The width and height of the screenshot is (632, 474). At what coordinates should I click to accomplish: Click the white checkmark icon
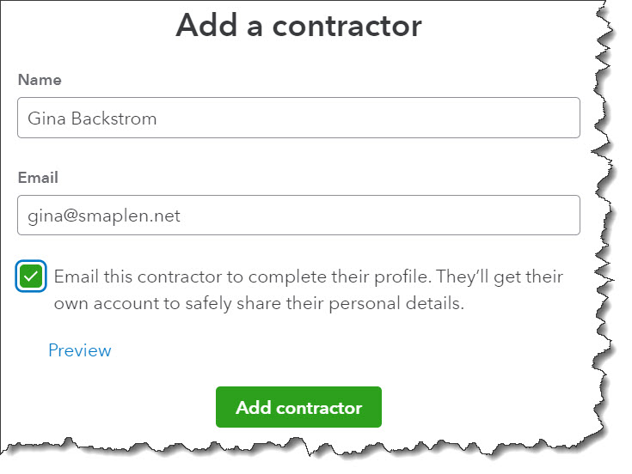tap(31, 277)
